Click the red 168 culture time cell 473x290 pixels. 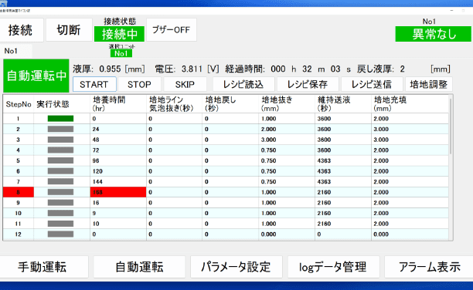pyautogui.click(x=118, y=192)
